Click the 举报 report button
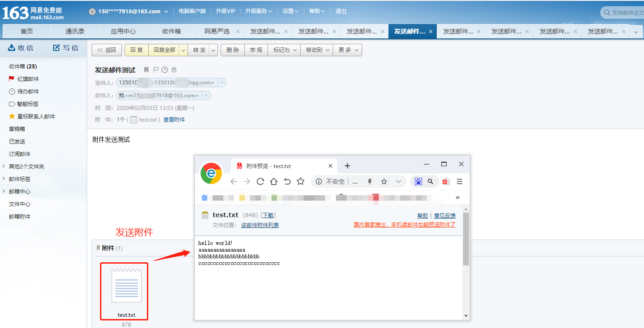 256,50
